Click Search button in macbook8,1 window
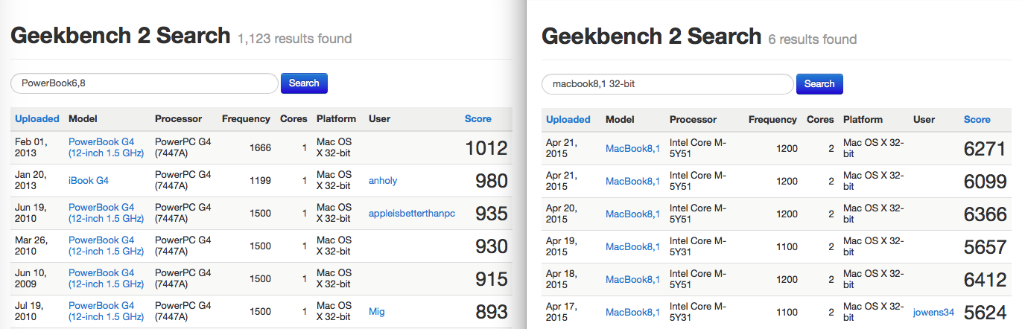The image size is (1022, 329). (819, 84)
